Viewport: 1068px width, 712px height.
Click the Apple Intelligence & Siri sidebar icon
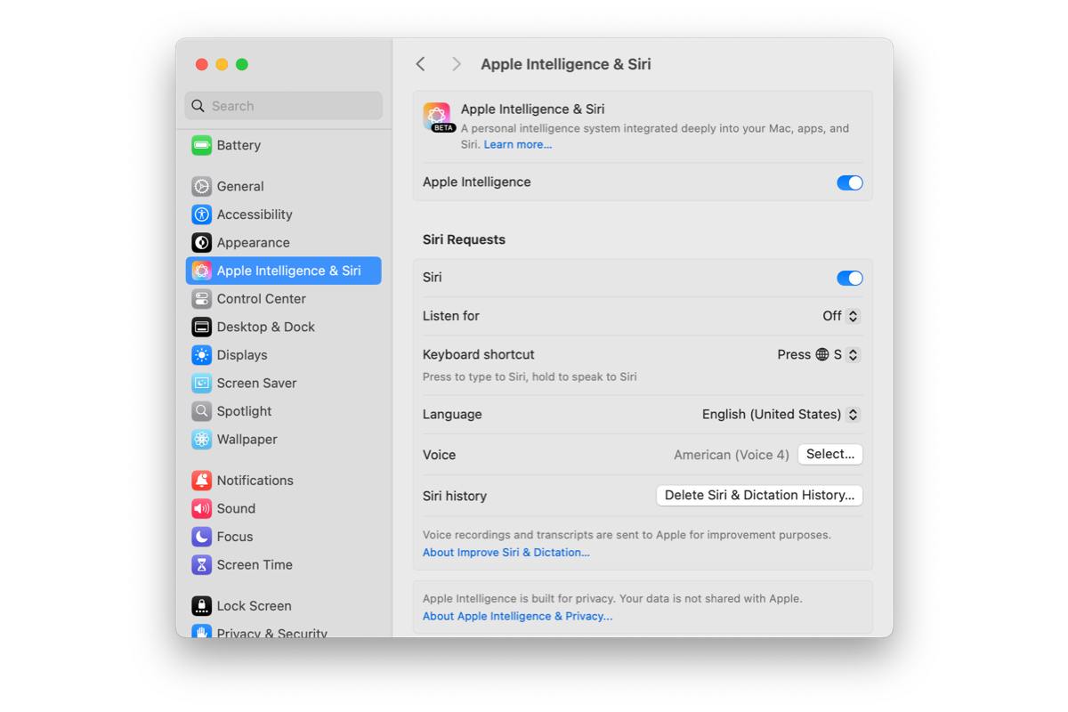pos(202,271)
